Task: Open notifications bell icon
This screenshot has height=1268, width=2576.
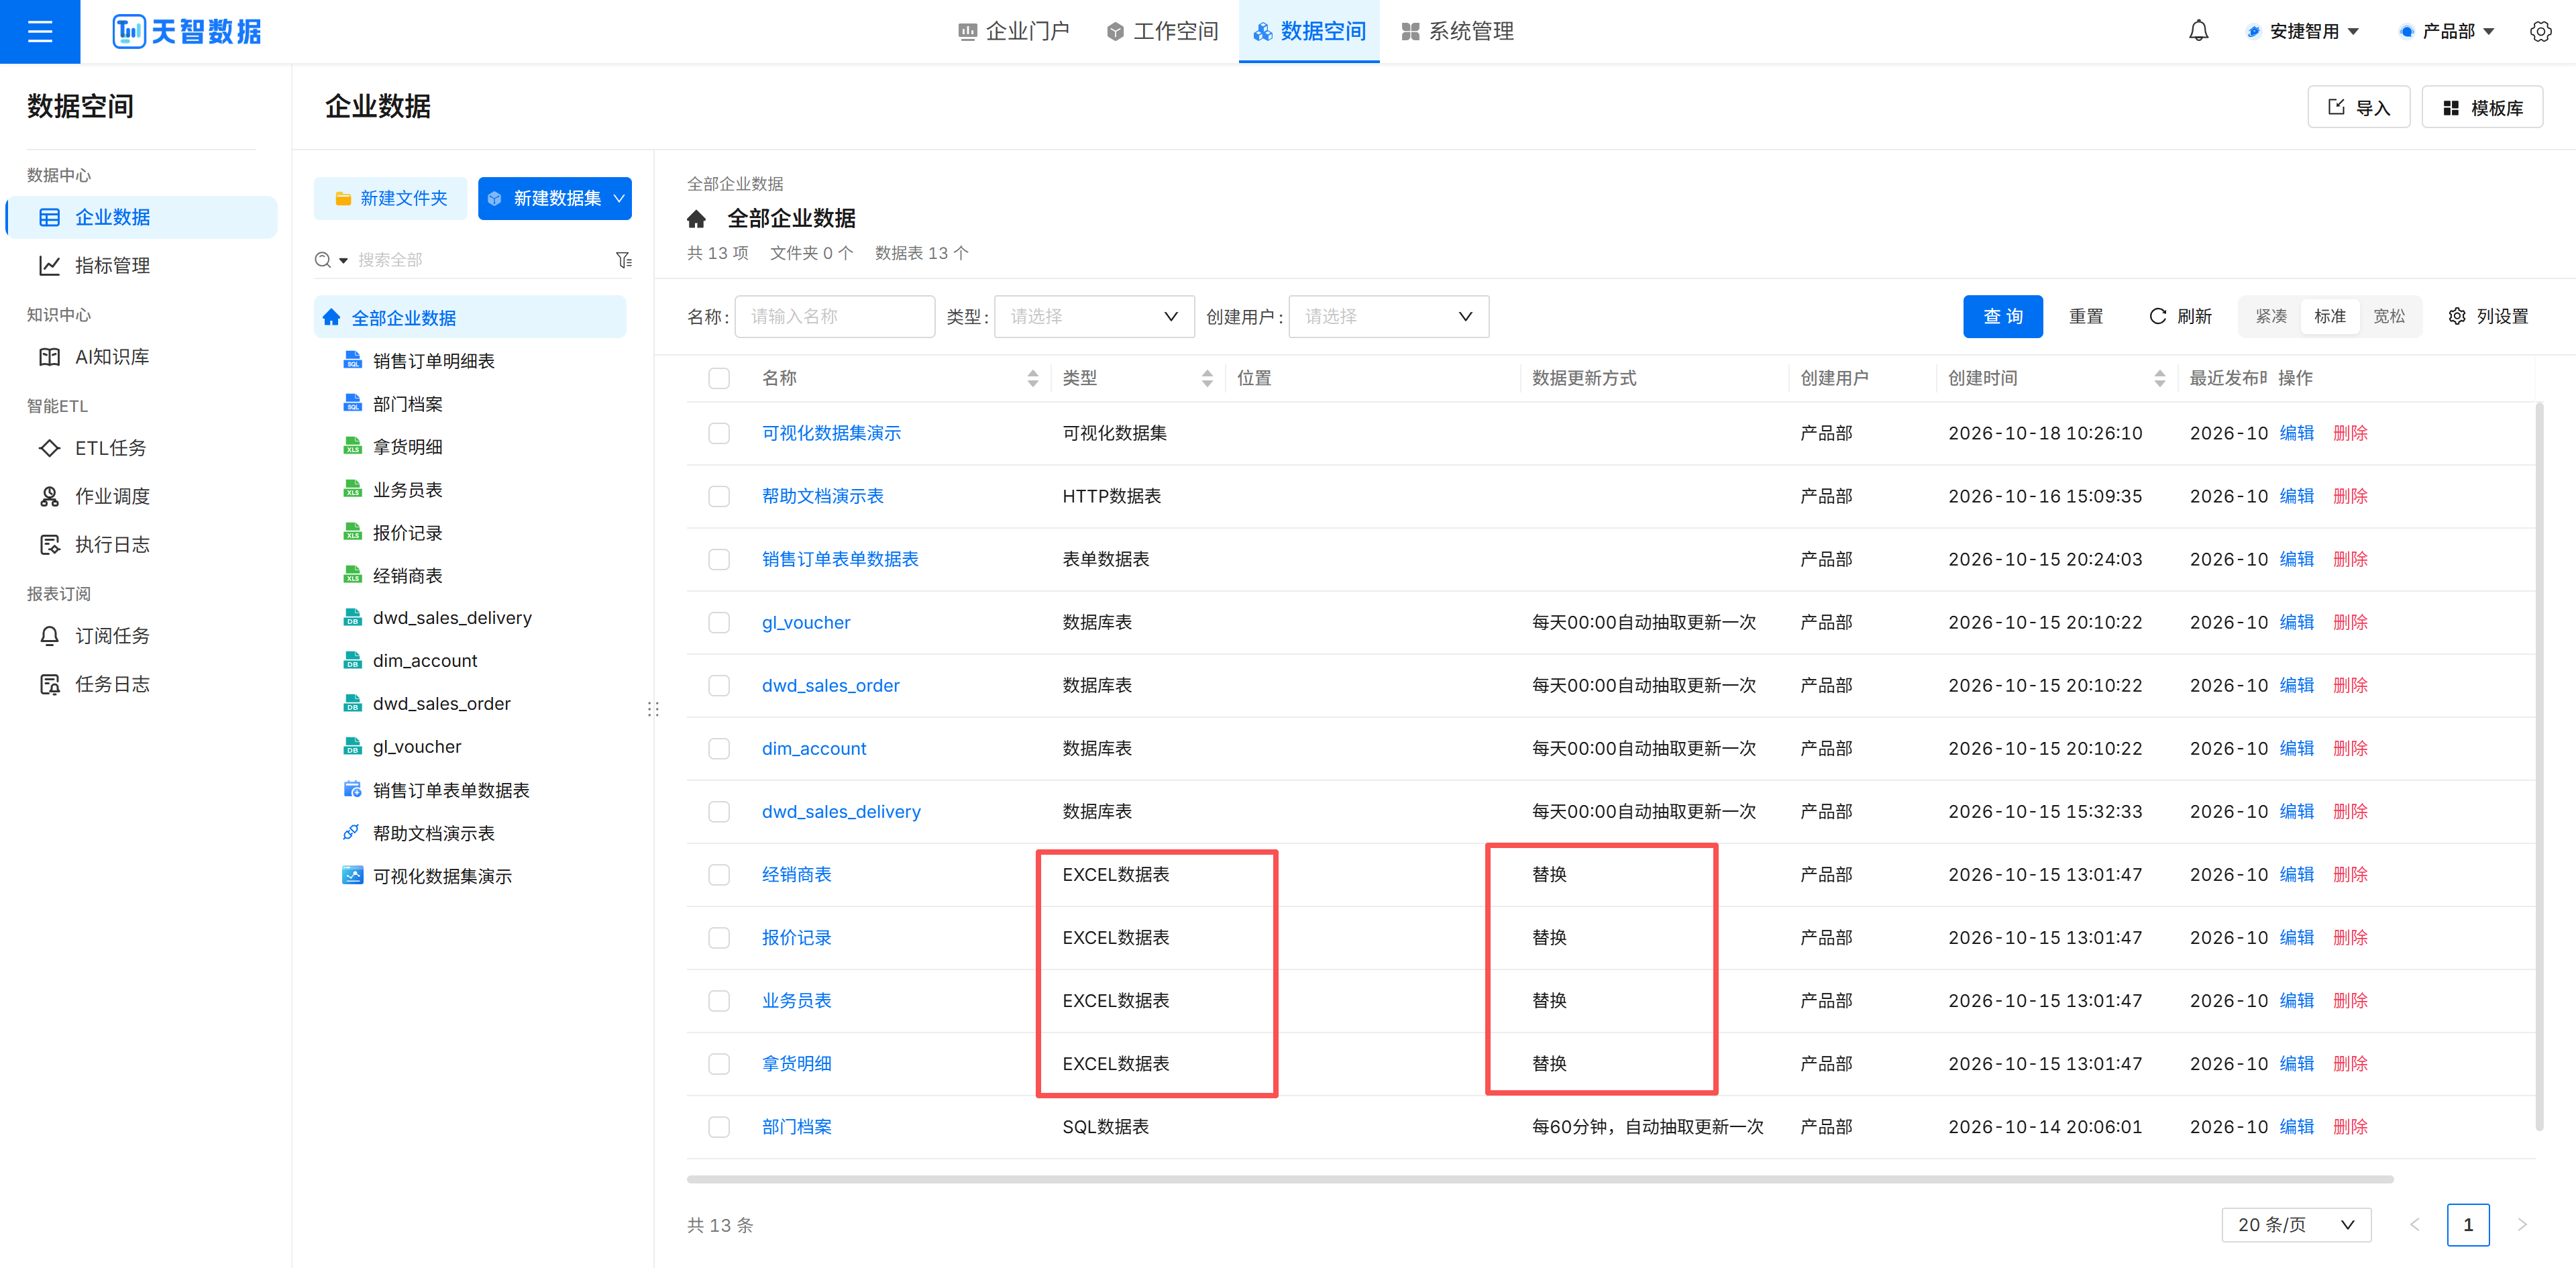Action: point(2198,31)
